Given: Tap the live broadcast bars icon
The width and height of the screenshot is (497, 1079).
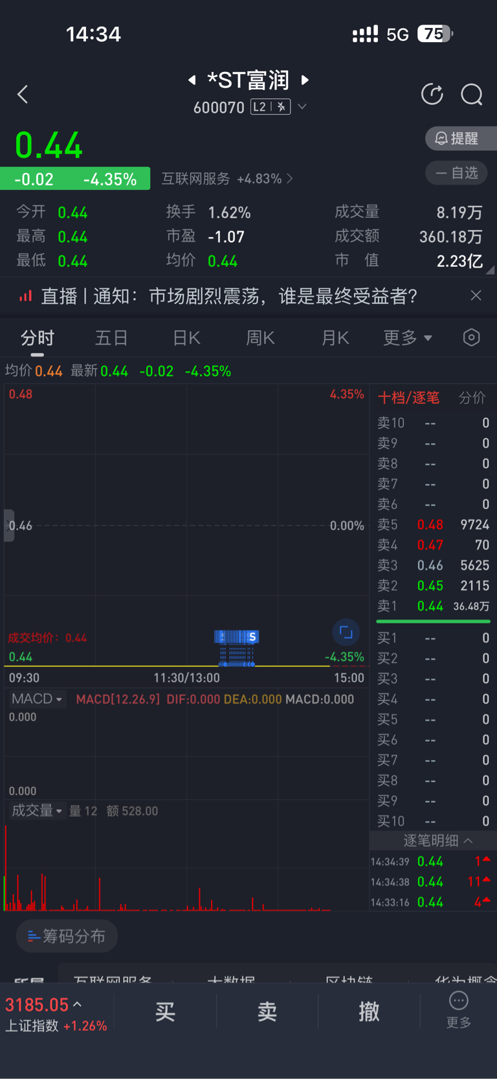Looking at the screenshot, I should (25, 296).
